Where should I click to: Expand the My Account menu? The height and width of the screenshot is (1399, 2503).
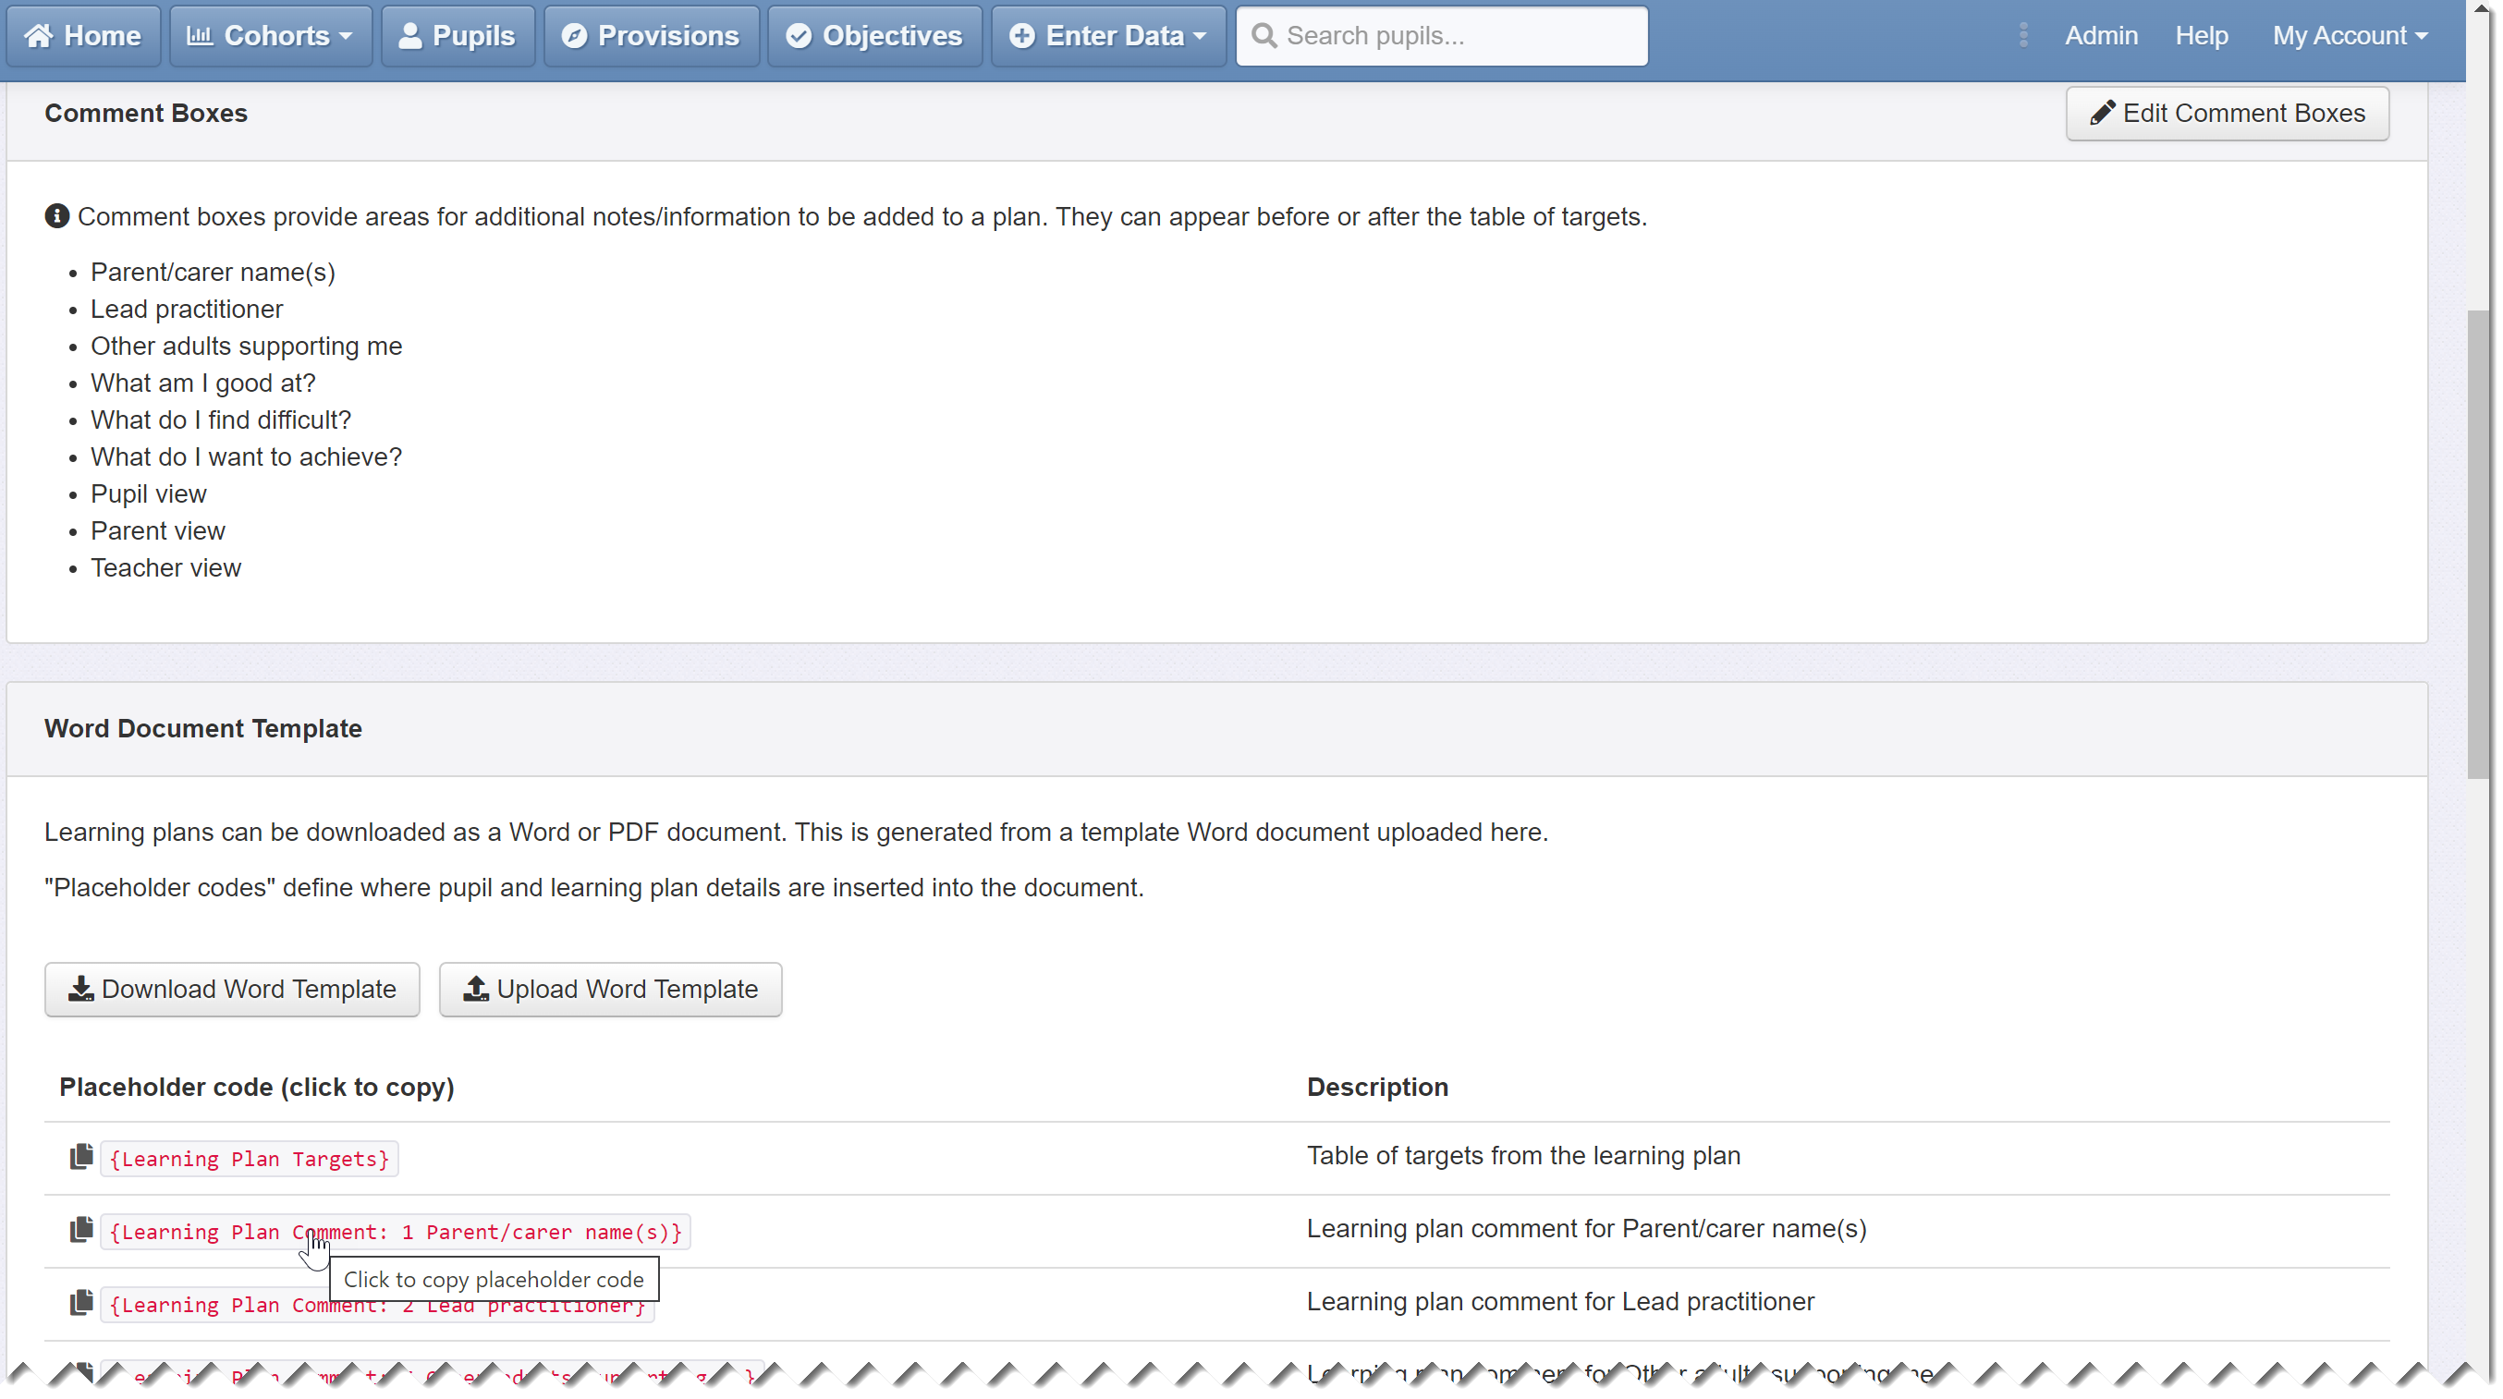tap(2350, 36)
